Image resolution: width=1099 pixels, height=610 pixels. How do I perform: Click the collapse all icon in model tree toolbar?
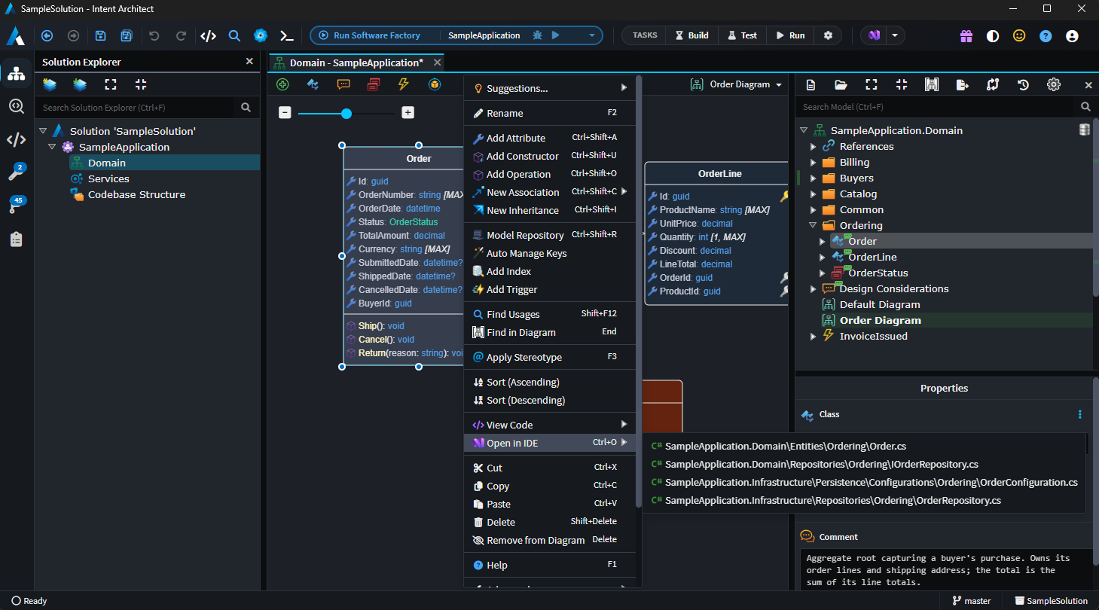tap(902, 85)
